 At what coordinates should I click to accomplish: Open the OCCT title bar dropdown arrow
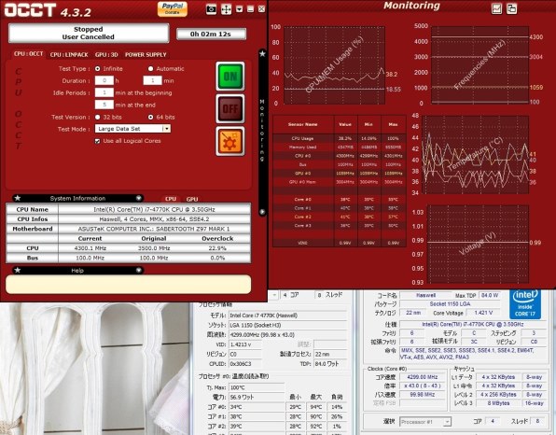(x=240, y=9)
